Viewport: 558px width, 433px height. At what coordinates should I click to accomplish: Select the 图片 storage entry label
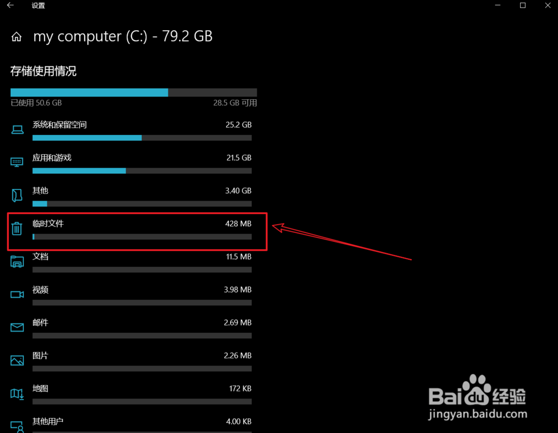41,356
